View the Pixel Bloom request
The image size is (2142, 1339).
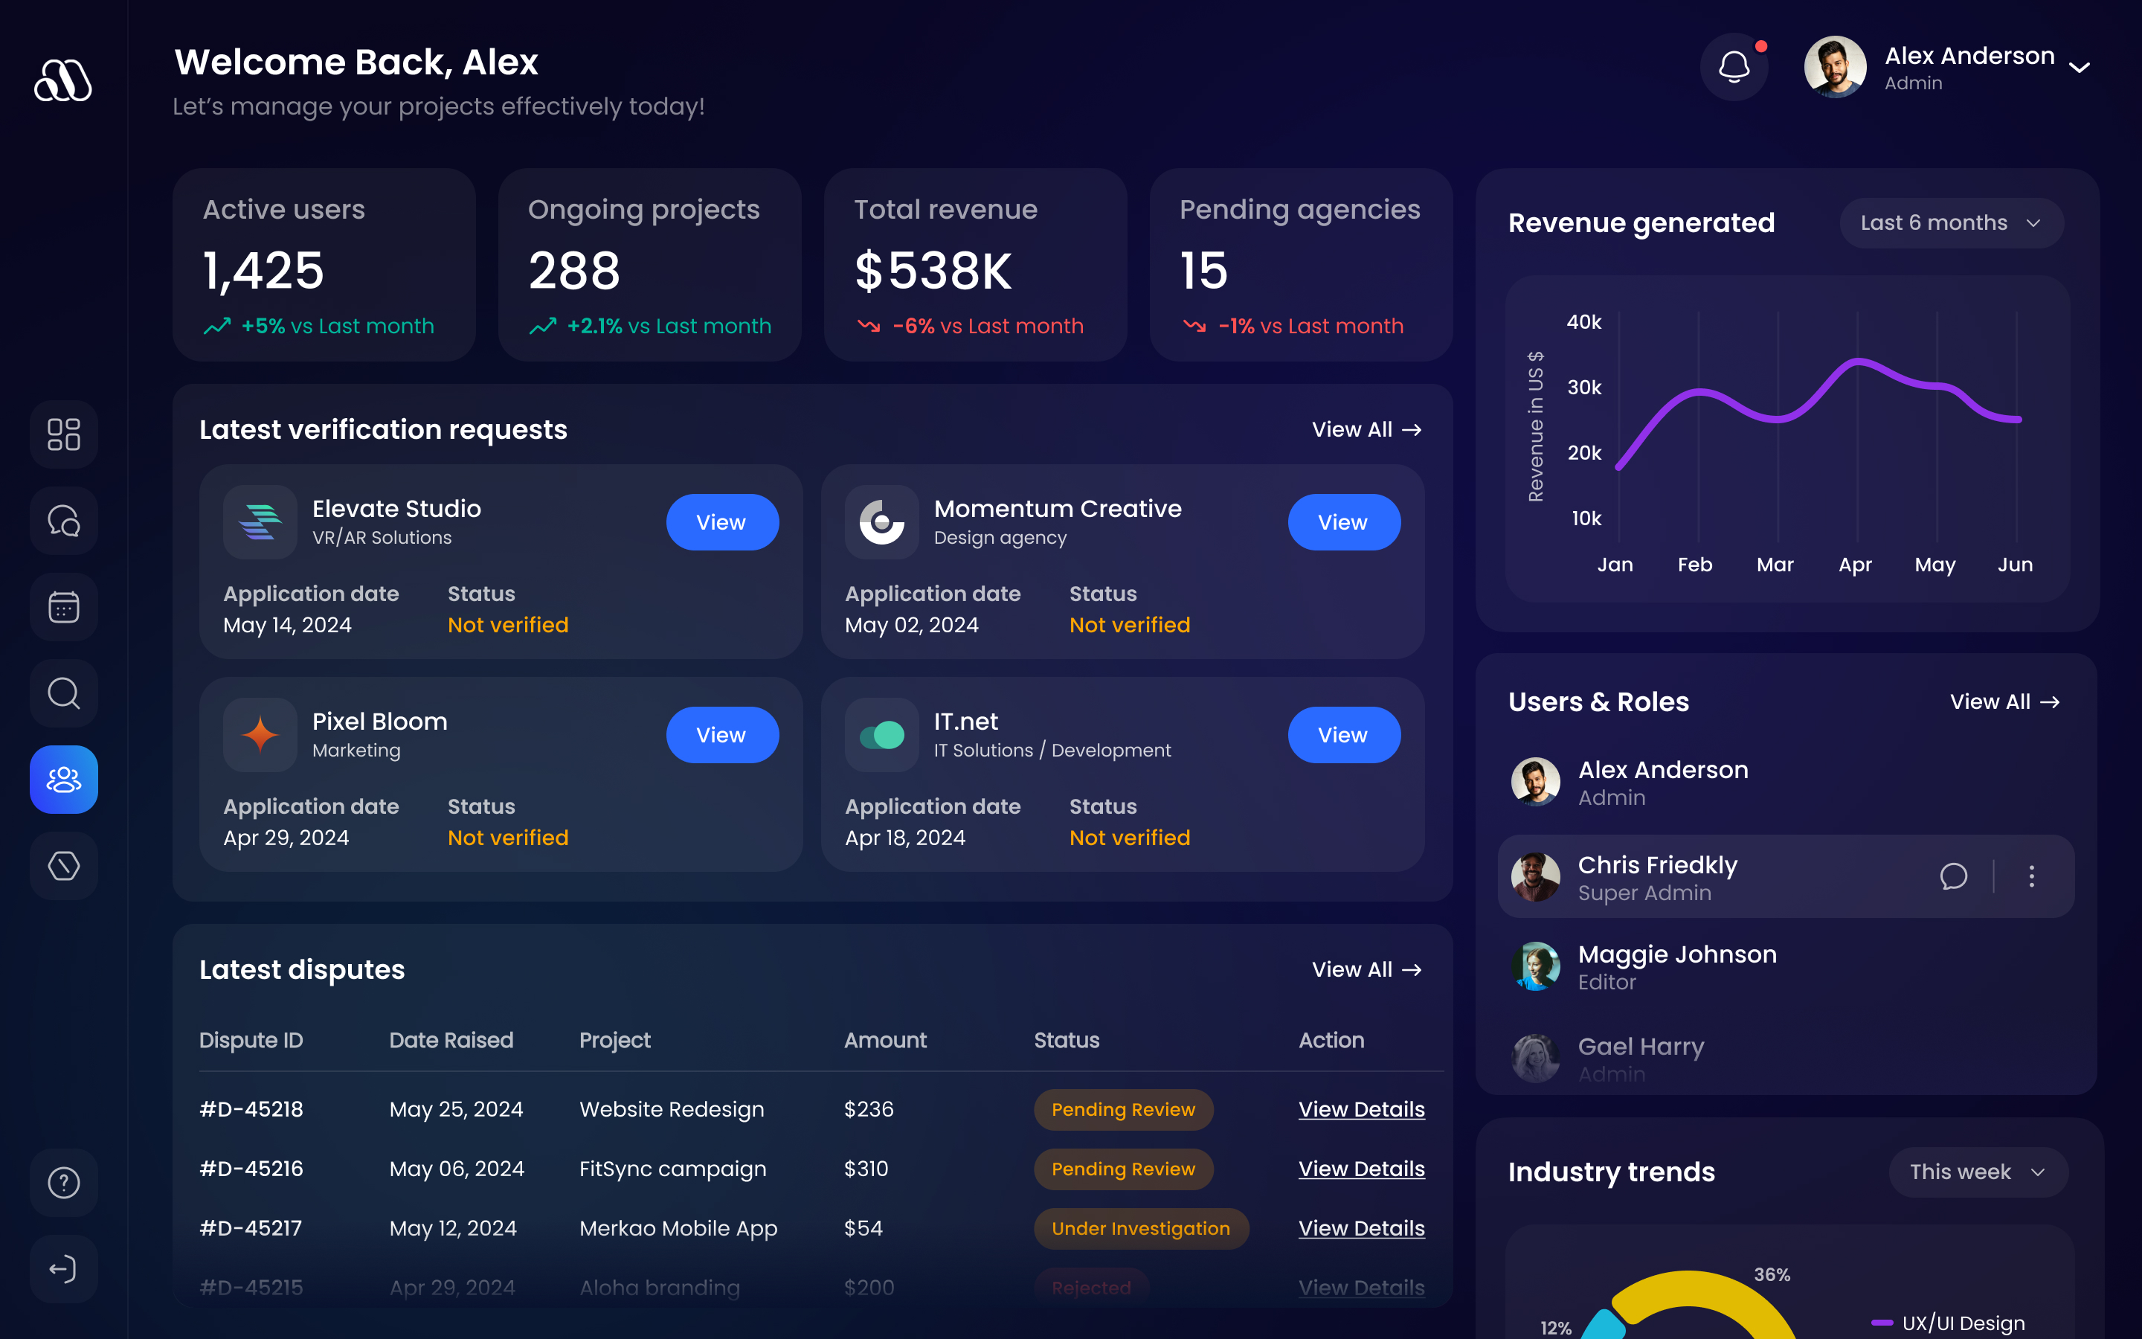(x=722, y=735)
